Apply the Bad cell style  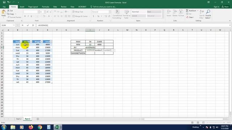click(154, 12)
